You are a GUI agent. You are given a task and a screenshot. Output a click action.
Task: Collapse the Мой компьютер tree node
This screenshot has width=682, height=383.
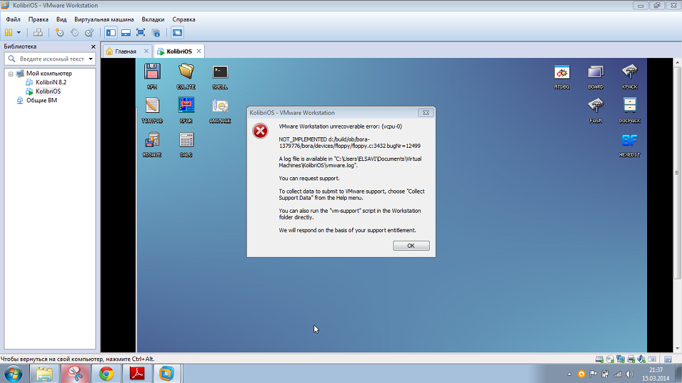11,74
